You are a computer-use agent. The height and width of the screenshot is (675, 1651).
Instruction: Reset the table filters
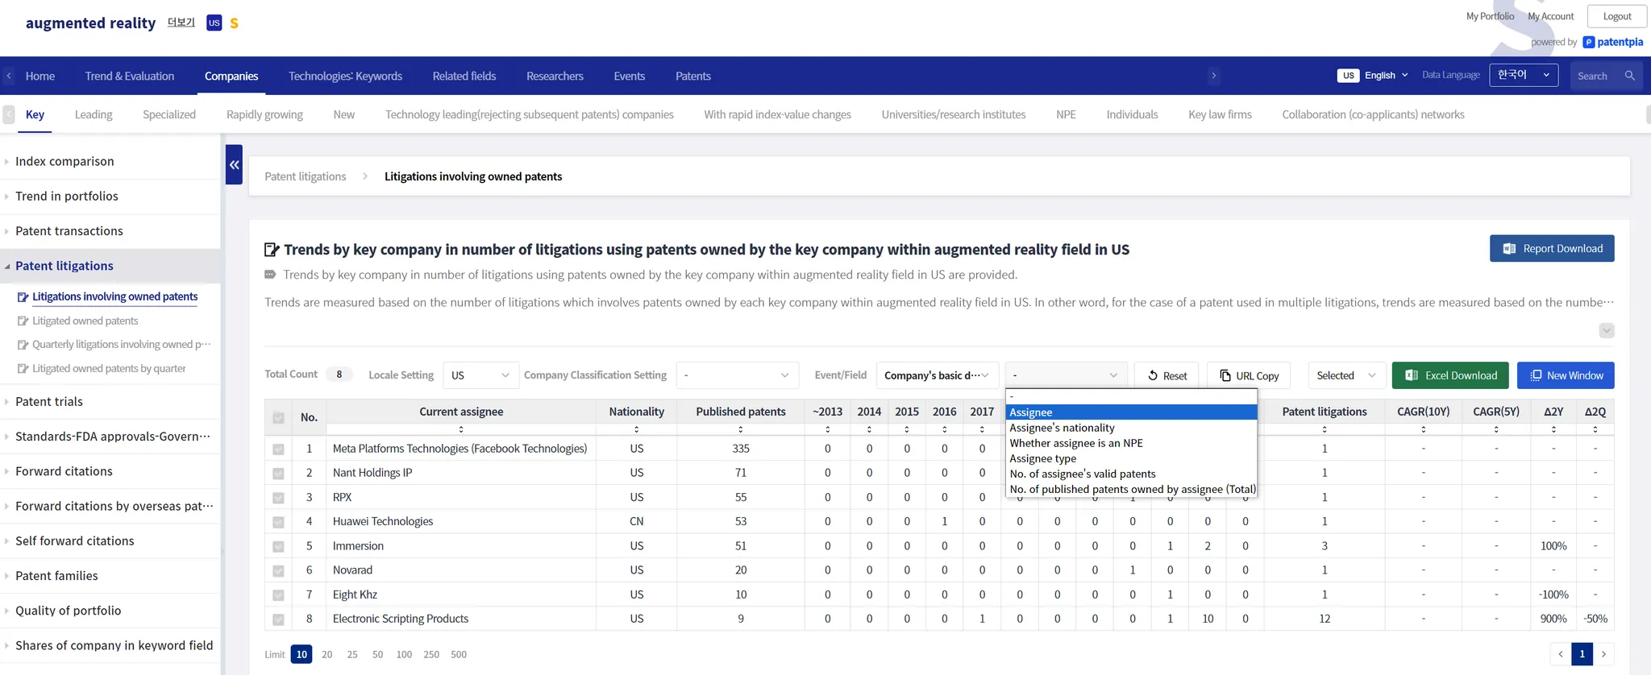1167,375
